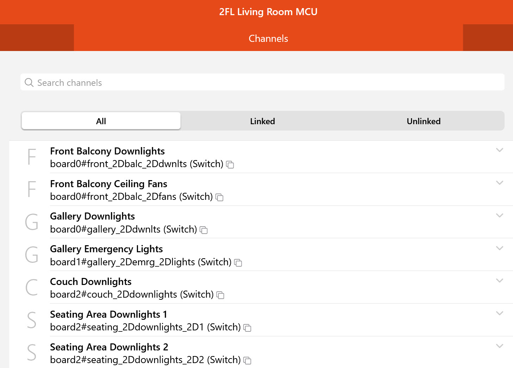Click ID text board2#couch_2Ddownlights (Switch)
This screenshot has width=513, height=368.
pyautogui.click(x=132, y=294)
